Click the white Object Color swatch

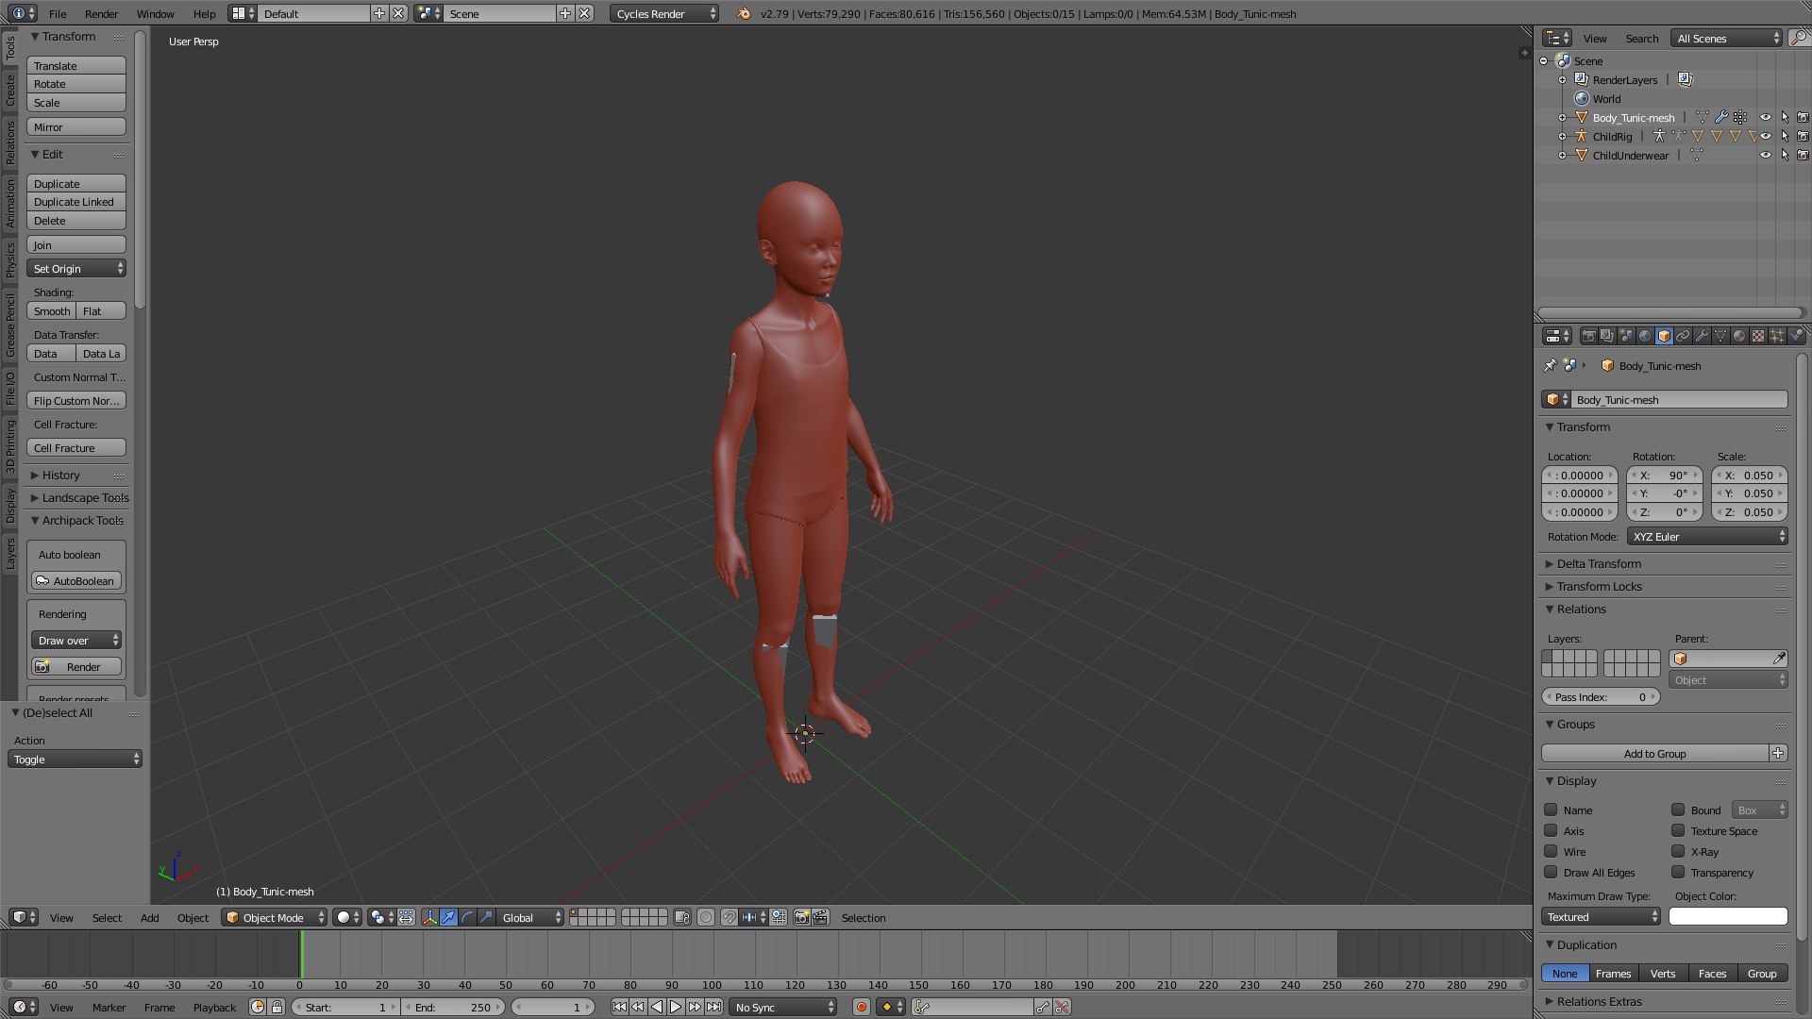(x=1728, y=916)
